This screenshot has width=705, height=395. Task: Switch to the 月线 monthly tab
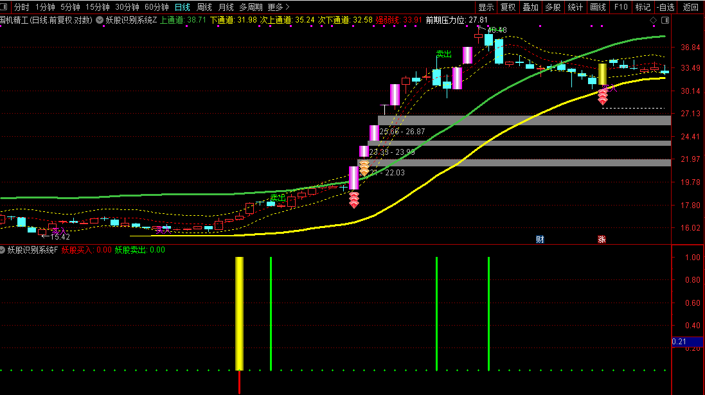(x=226, y=7)
